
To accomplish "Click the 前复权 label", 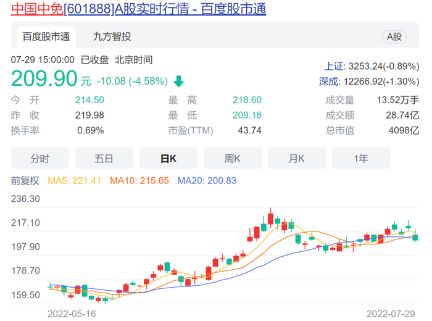I will 25,181.
